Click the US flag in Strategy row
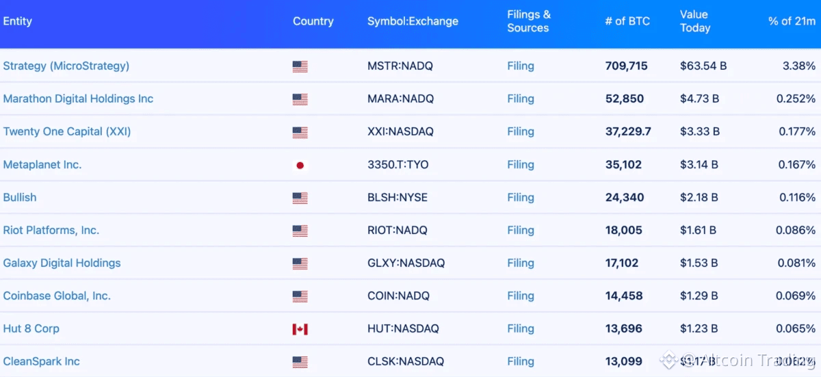The image size is (821, 377). (300, 66)
